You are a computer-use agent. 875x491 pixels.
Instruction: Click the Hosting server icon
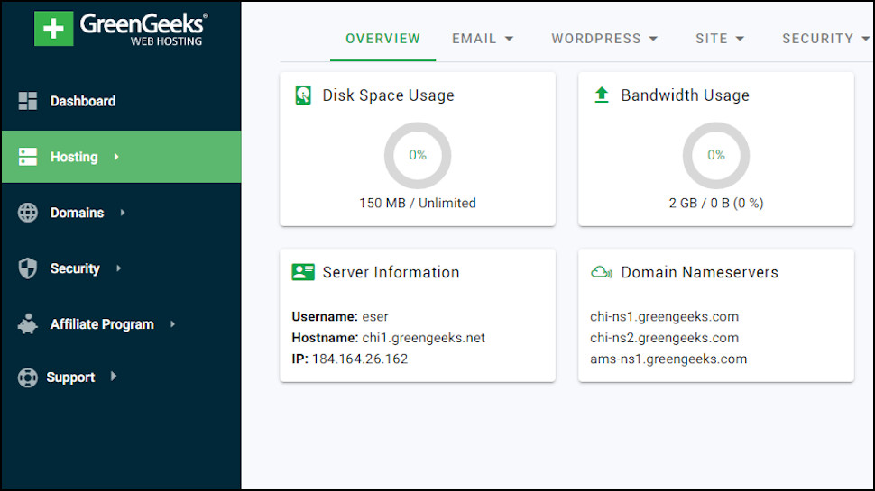coord(27,157)
